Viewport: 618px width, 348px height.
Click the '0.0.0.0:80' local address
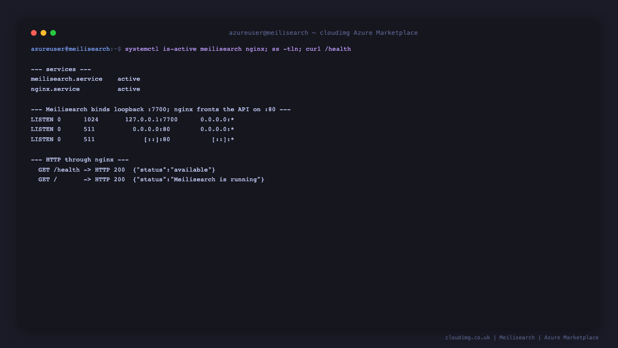(x=152, y=129)
